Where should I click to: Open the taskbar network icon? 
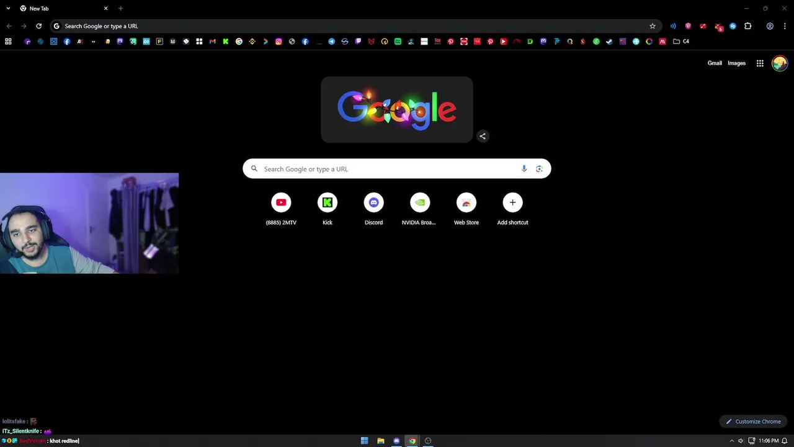coord(752,441)
